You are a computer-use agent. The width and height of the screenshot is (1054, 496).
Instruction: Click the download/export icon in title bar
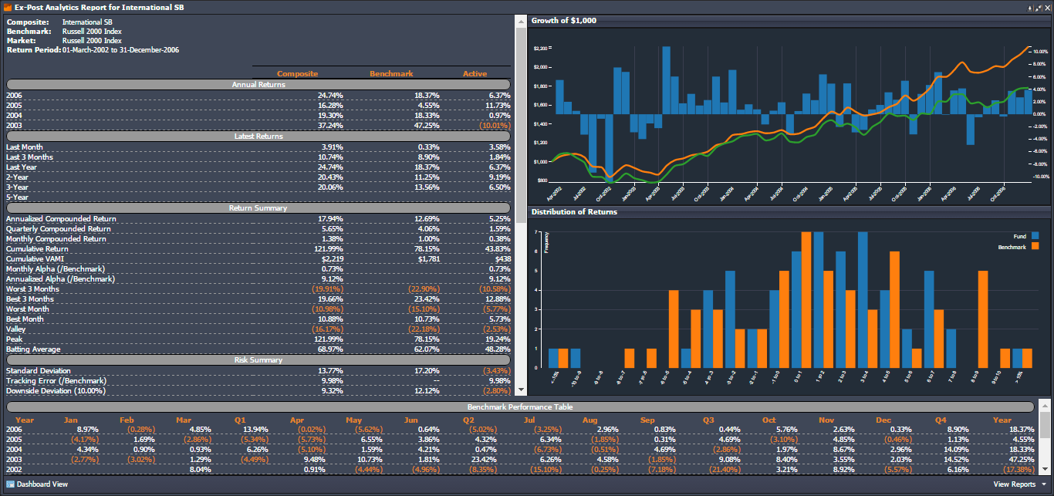click(x=1030, y=7)
